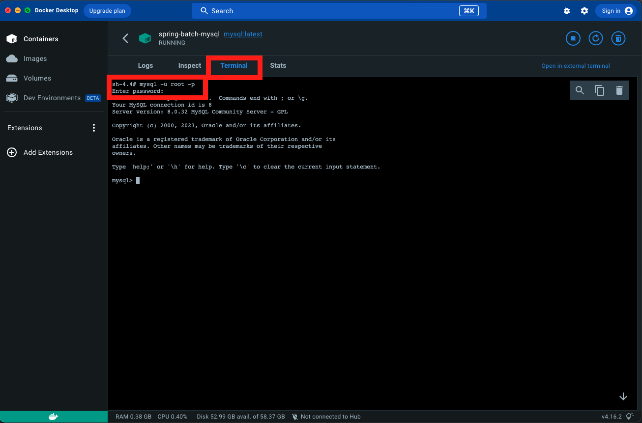Viewport: 642px width, 423px height.
Task: Click Open in external terminal link
Action: pos(576,66)
